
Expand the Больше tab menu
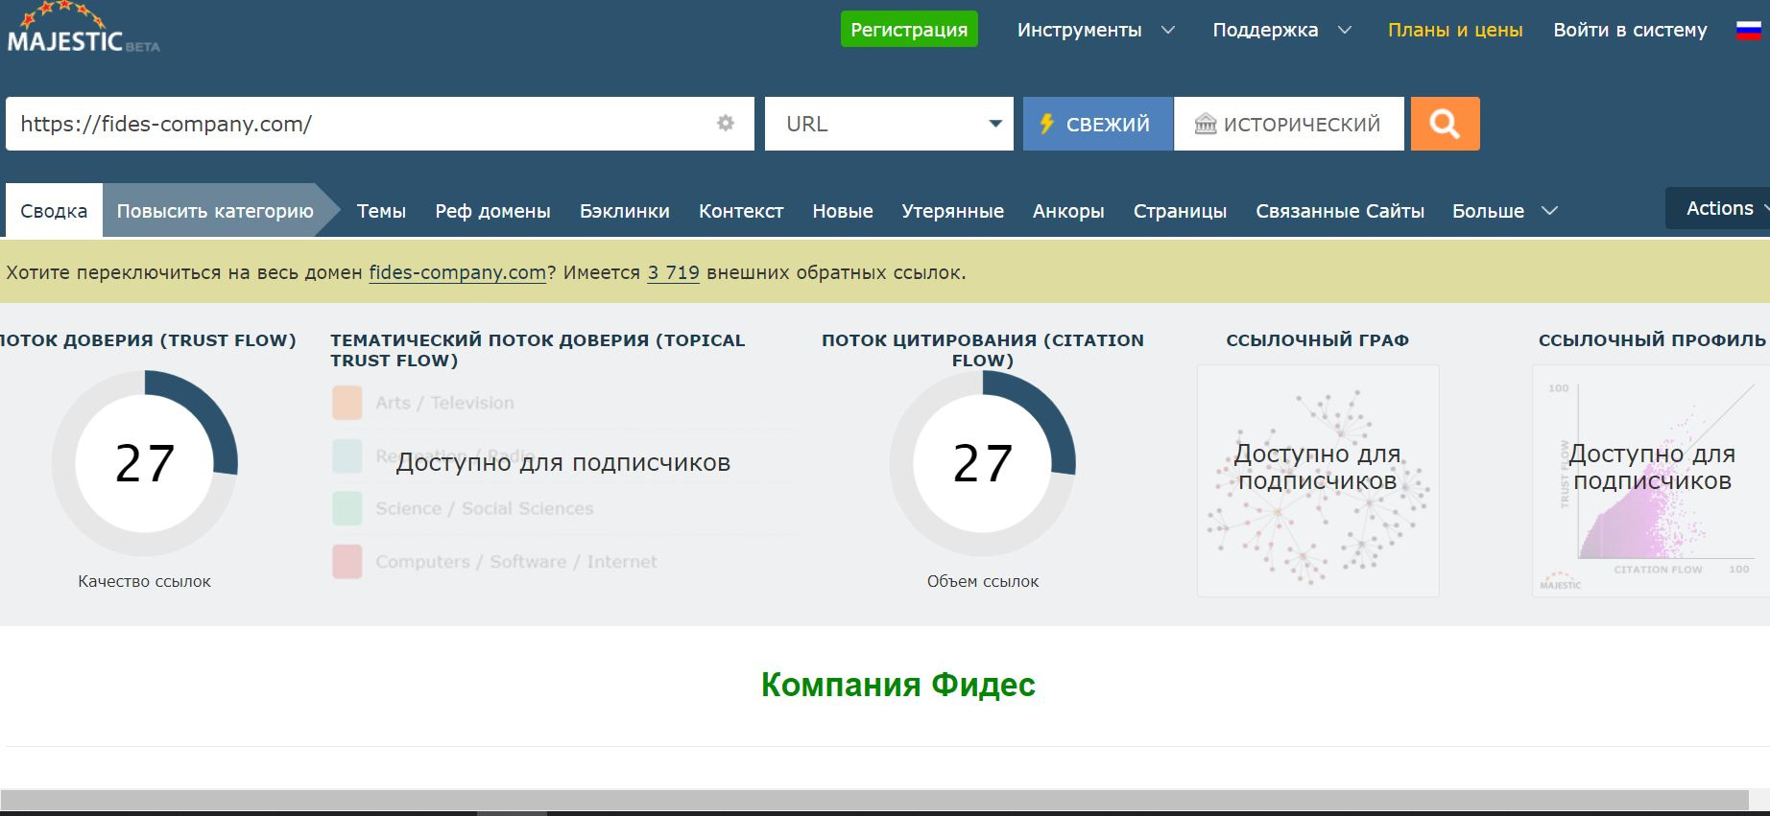tap(1504, 211)
